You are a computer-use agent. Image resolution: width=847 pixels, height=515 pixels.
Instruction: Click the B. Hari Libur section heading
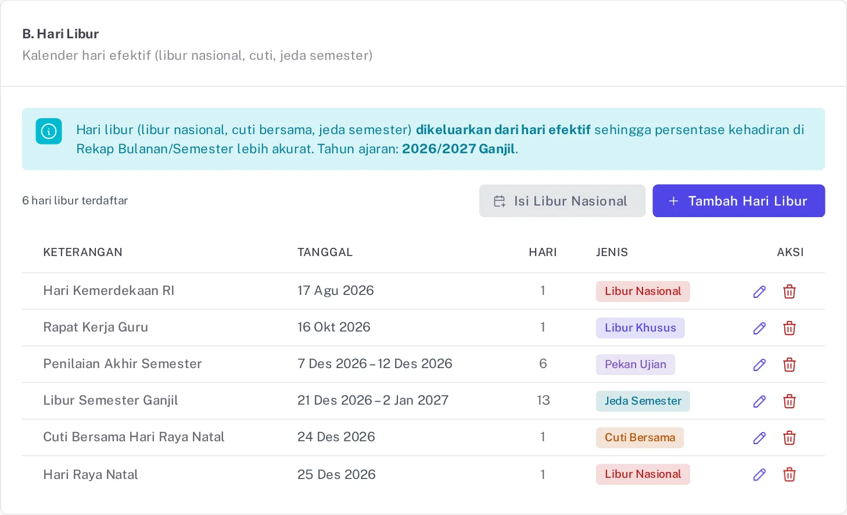[60, 34]
